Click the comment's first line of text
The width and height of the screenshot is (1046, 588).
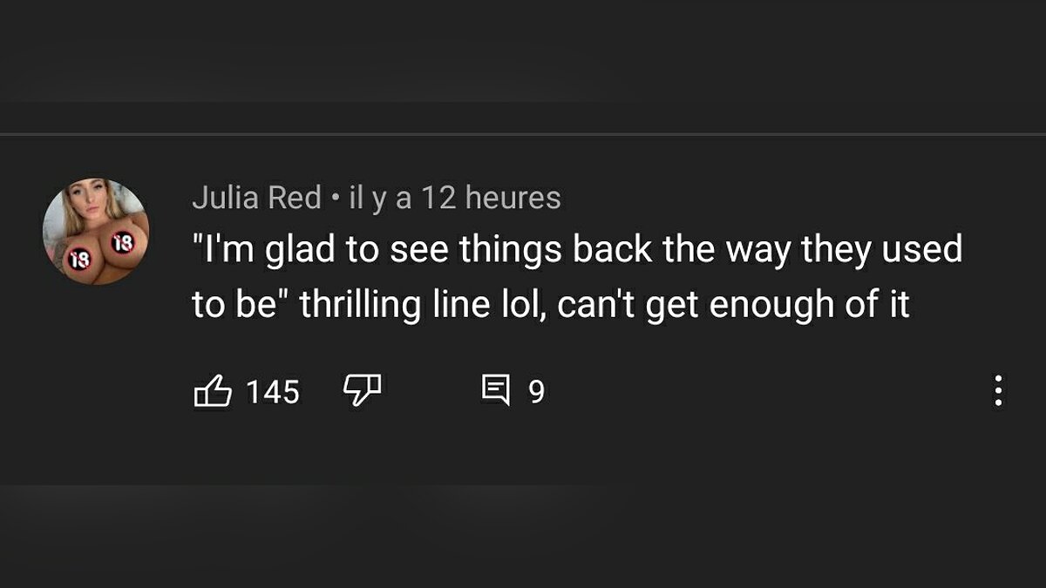[x=575, y=251]
